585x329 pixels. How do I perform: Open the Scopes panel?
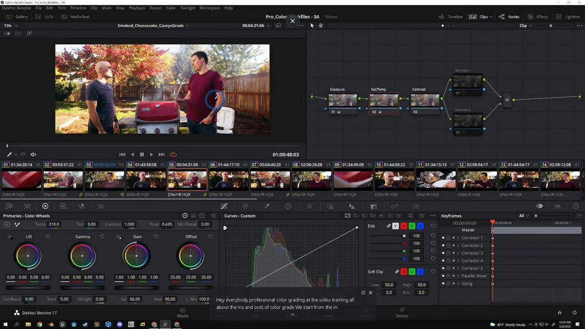tap(558, 206)
